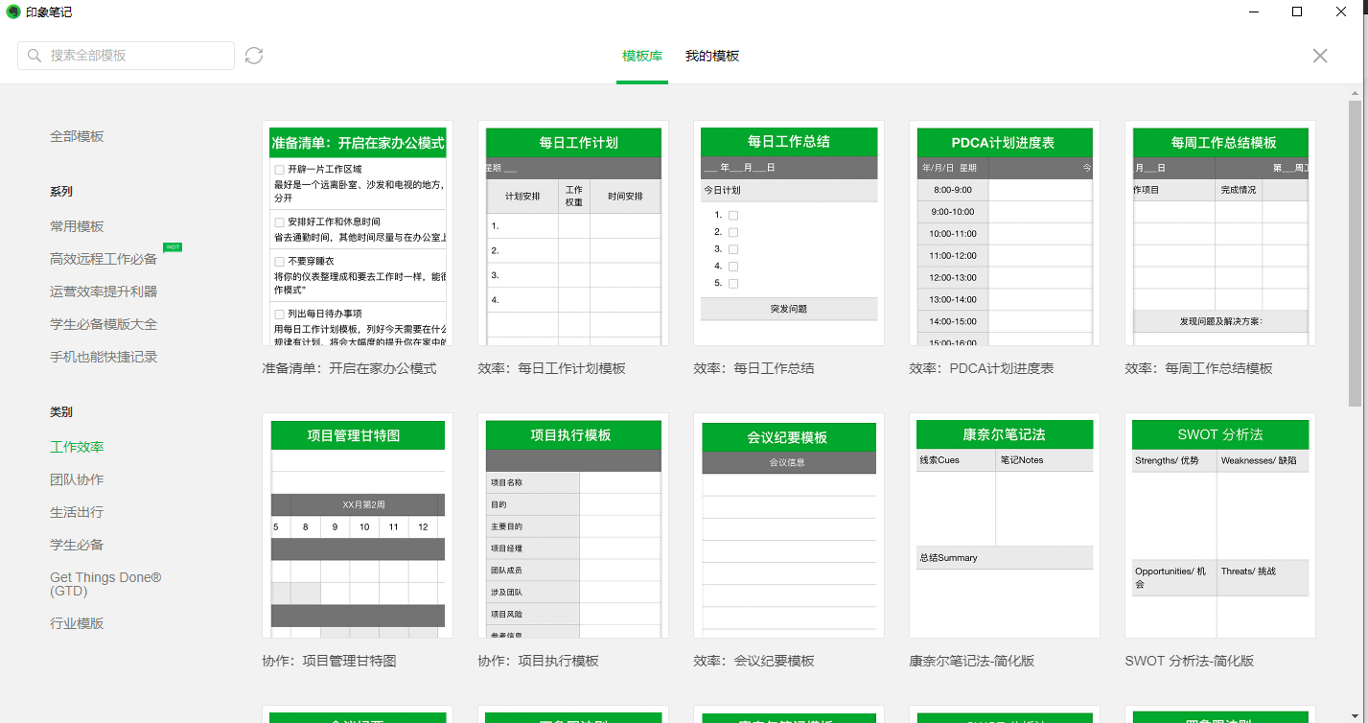1368x723 pixels.
Task: Close the template gallery panel
Action: click(x=1320, y=56)
